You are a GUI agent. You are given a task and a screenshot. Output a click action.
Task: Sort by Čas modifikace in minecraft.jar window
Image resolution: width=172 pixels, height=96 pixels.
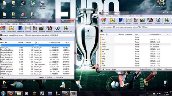click(155, 34)
